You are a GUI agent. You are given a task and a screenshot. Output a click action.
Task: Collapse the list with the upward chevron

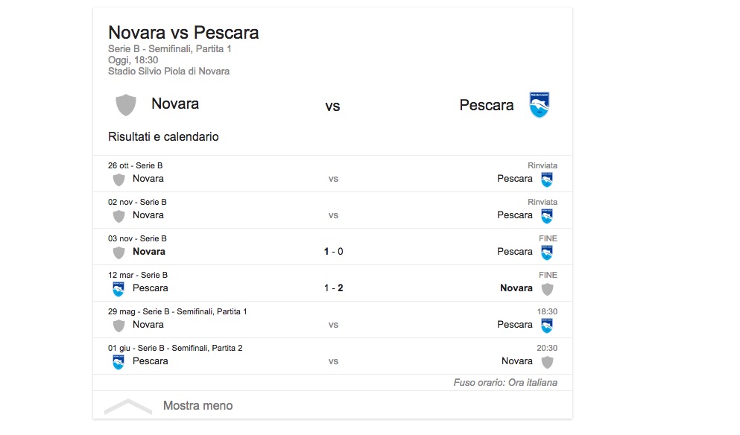pyautogui.click(x=128, y=406)
